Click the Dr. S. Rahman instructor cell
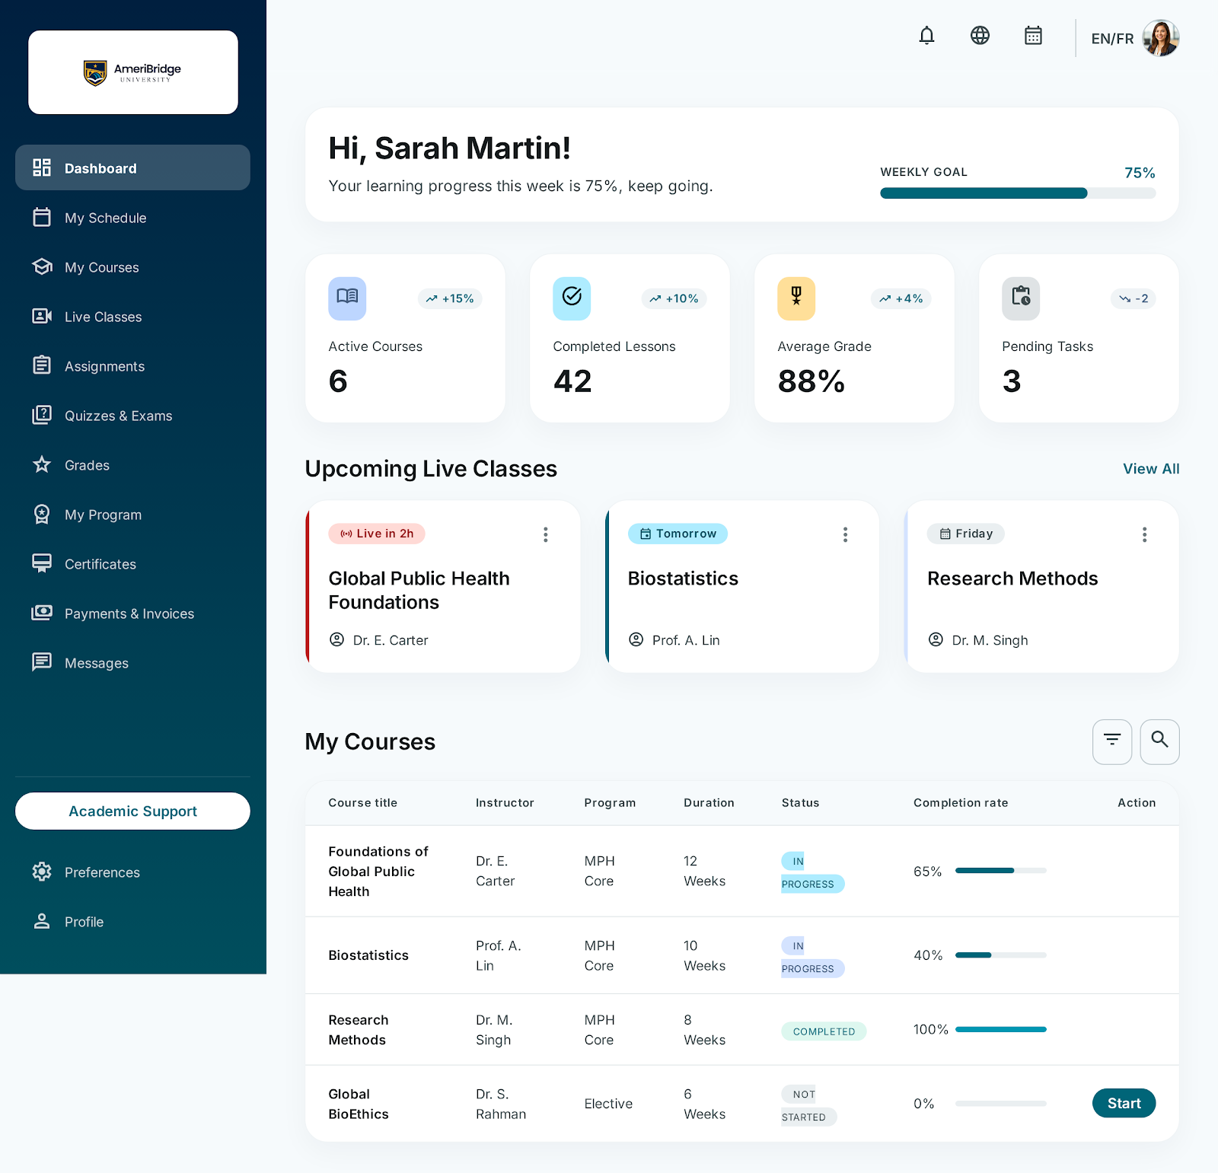Viewport: 1218px width, 1173px height. coord(501,1104)
